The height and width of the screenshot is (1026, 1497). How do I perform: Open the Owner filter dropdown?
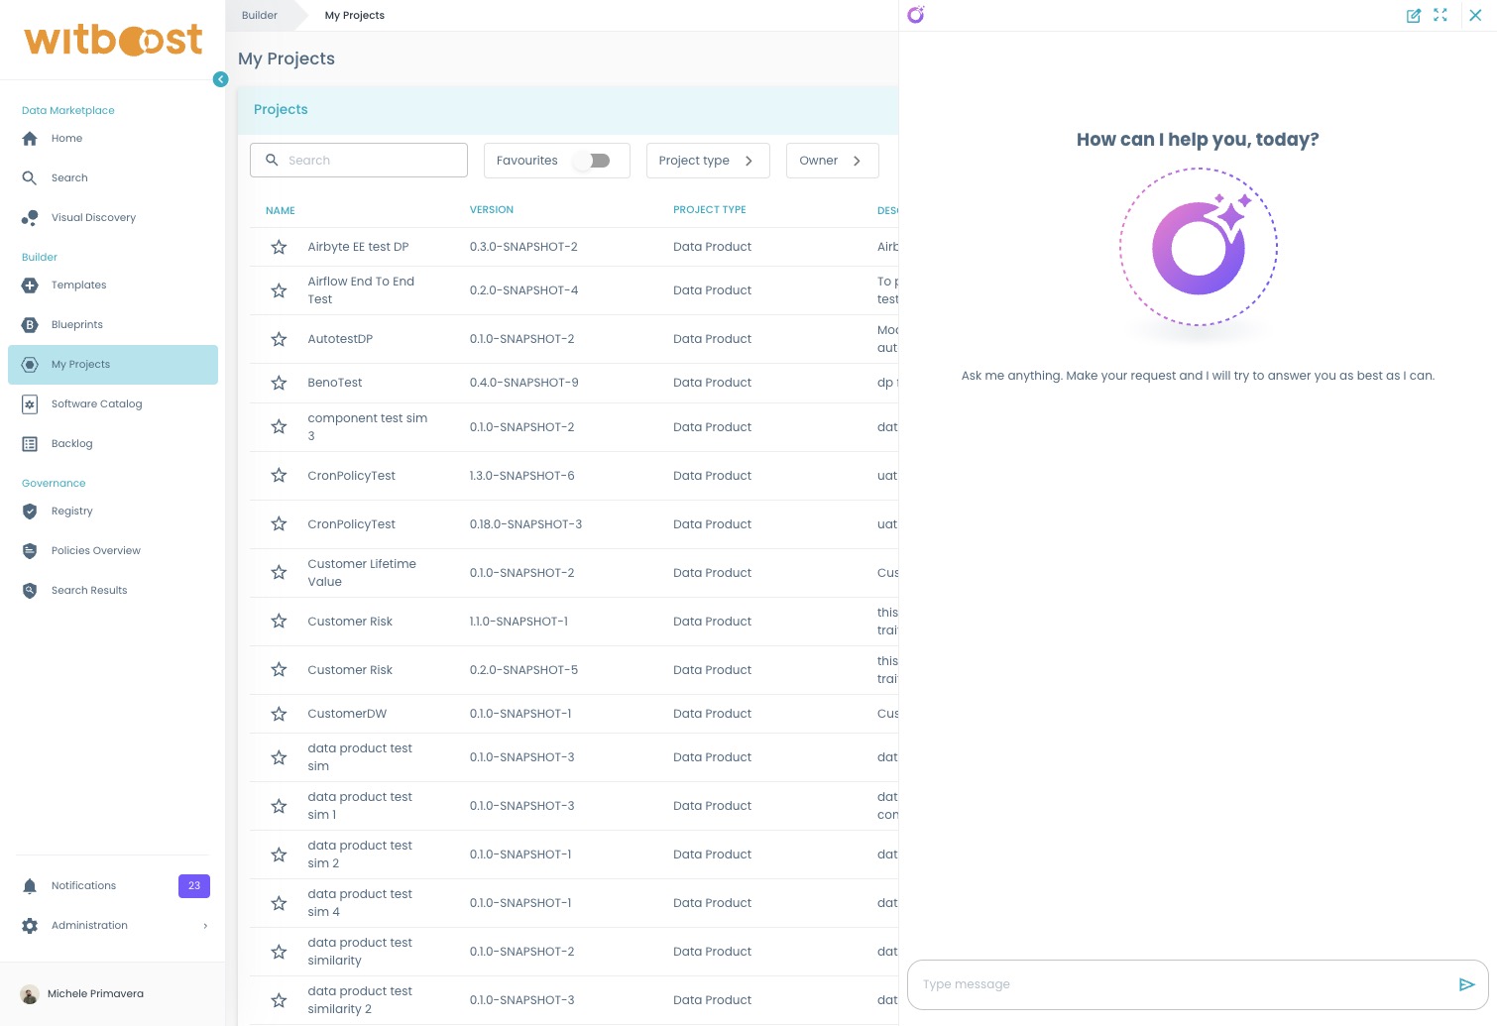coord(831,161)
